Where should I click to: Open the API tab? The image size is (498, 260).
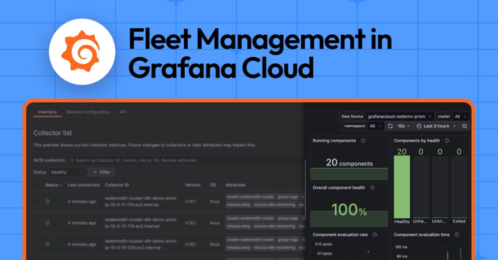[123, 112]
